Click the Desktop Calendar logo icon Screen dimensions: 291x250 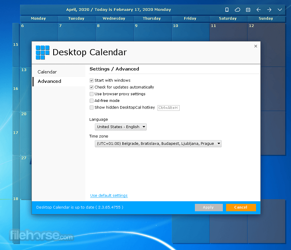42,52
